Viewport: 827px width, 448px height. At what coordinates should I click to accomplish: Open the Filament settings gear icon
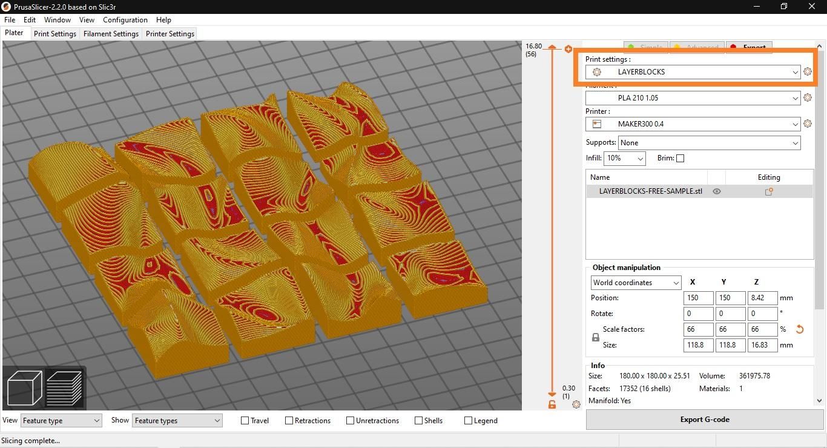coord(808,97)
